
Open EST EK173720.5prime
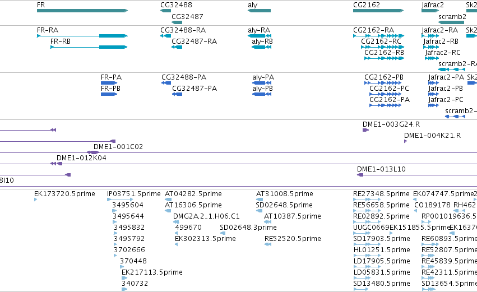tap(64, 194)
